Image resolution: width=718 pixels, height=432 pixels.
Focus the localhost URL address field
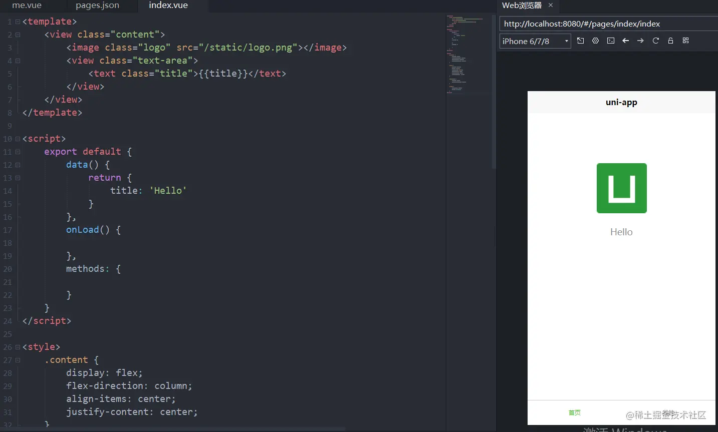pyautogui.click(x=609, y=24)
